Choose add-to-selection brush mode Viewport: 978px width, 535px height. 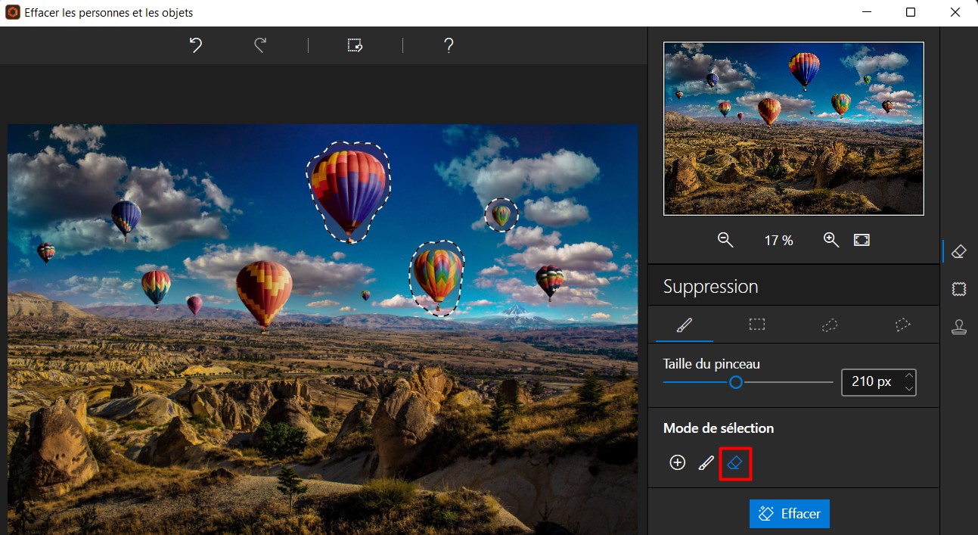click(706, 462)
